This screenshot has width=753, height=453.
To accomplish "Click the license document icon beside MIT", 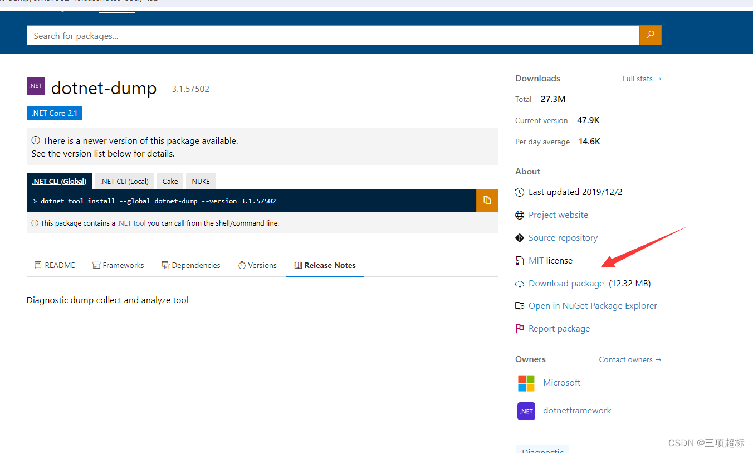I will pyautogui.click(x=520, y=261).
